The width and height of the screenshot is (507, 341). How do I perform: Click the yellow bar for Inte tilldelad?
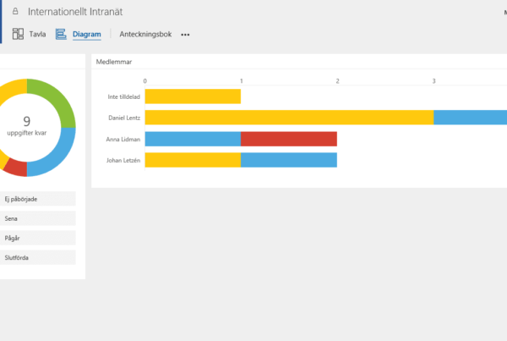(x=193, y=96)
